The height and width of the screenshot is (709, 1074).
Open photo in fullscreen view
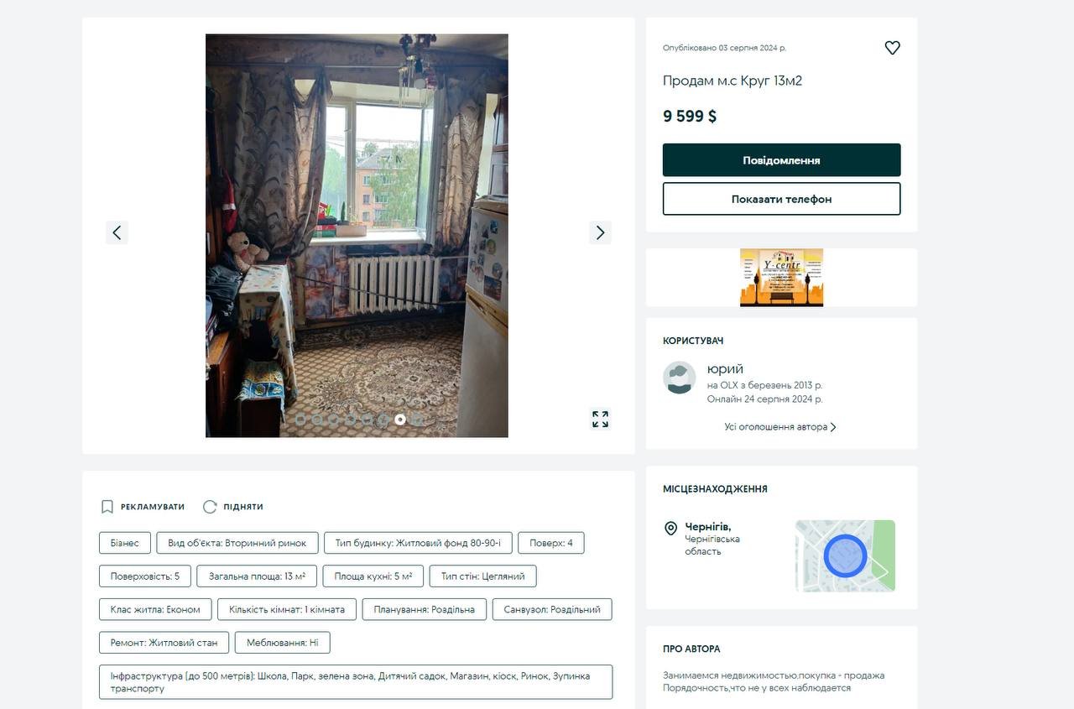[x=600, y=419]
